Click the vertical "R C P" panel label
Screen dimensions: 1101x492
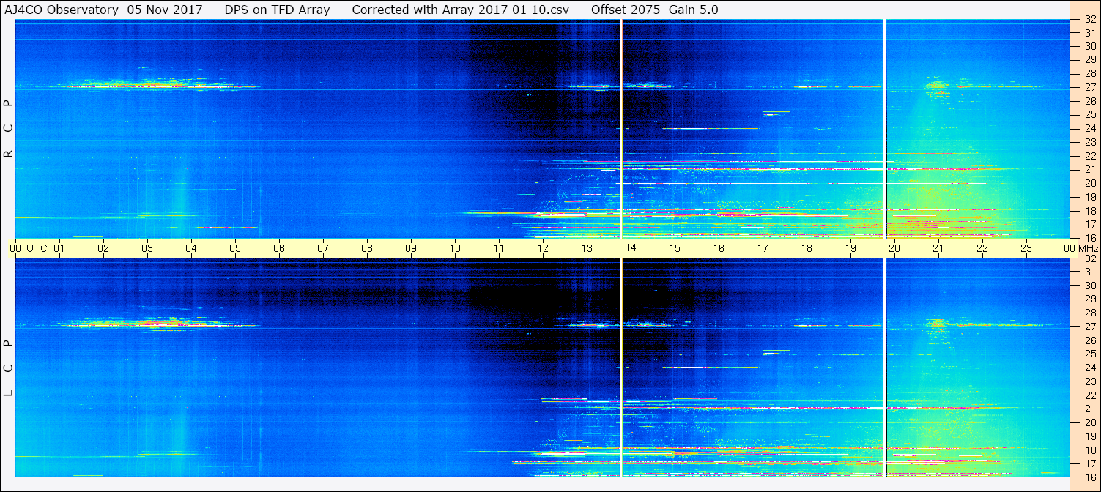coord(8,128)
